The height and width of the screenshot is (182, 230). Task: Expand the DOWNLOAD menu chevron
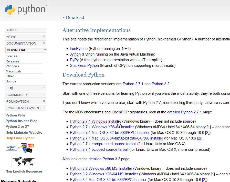tap(45, 50)
